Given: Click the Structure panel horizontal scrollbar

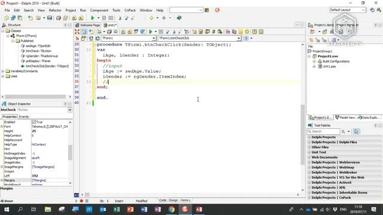Looking at the screenshot, I should click(x=36, y=97).
